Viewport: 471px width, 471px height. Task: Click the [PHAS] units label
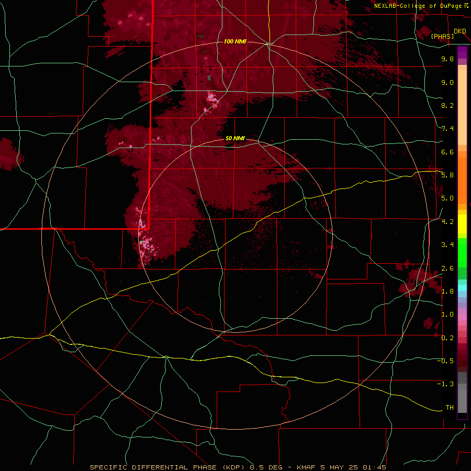(x=442, y=37)
